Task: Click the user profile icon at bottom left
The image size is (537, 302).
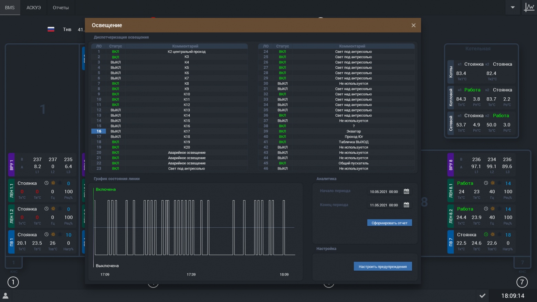Action: [x=6, y=295]
